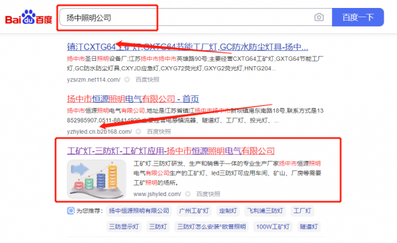Select suggestion 隧道灯

[x=308, y=226]
